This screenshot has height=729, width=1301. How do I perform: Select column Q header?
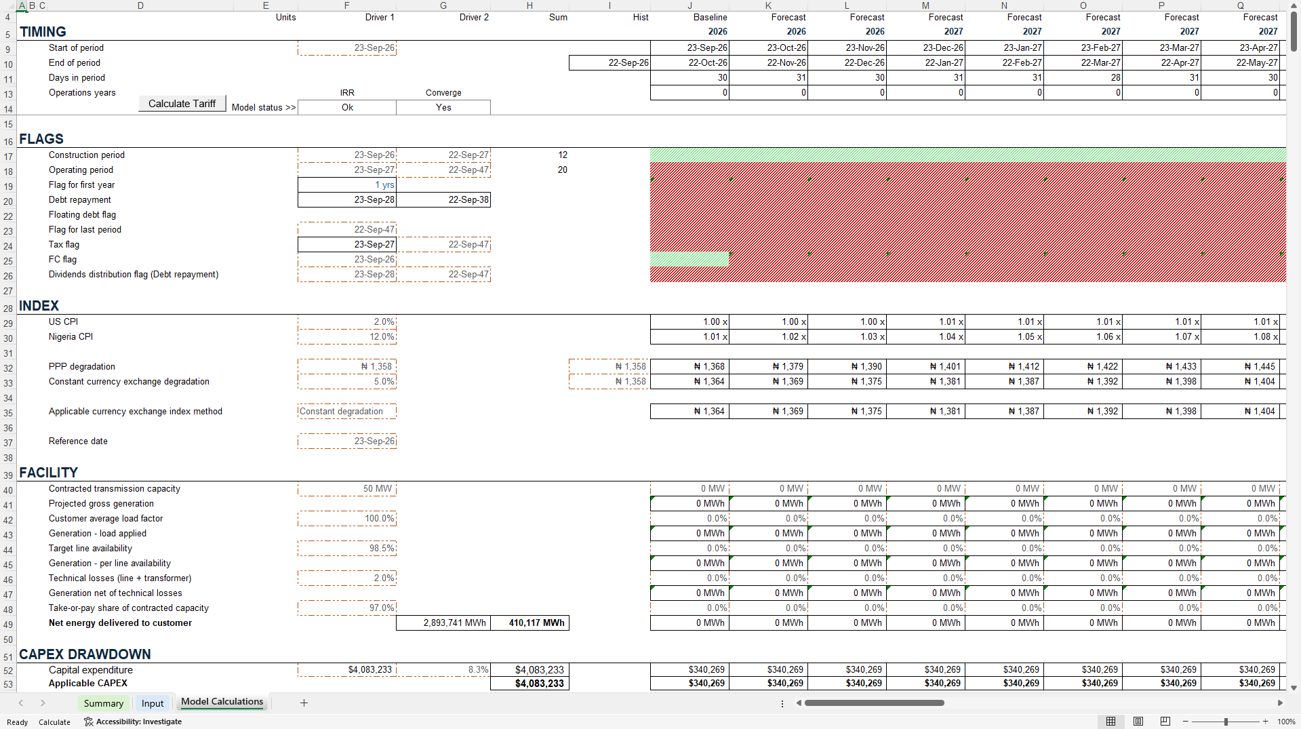(x=1241, y=5)
